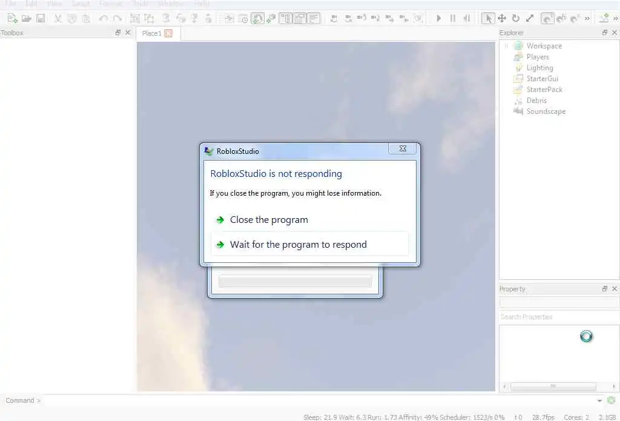
Task: Click the Cores: 2 status bar text
Action: tap(576, 417)
